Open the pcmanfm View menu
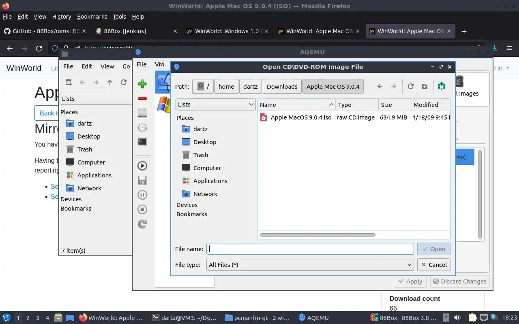 (x=107, y=66)
